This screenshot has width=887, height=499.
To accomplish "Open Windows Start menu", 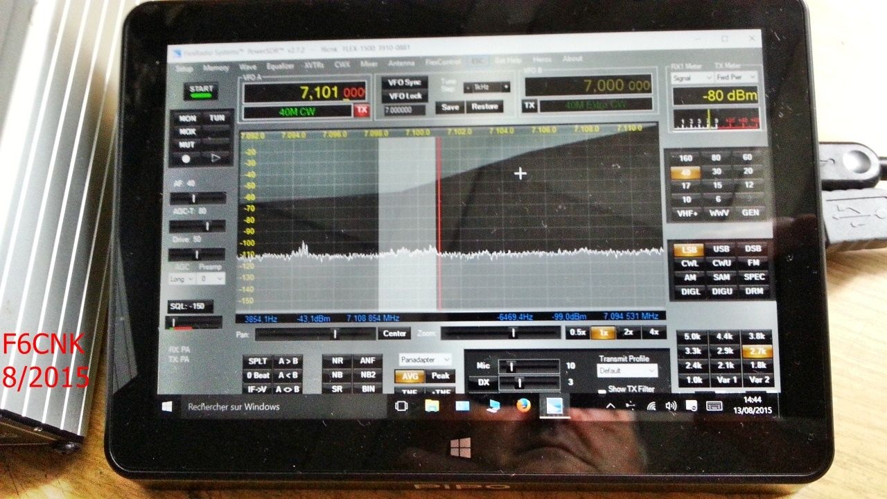I will (167, 407).
